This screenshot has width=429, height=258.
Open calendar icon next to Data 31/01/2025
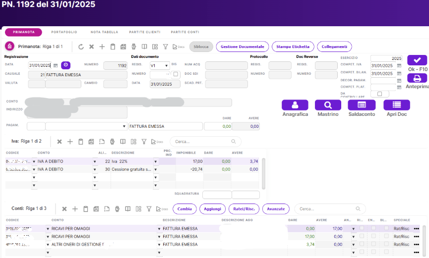click(x=56, y=65)
